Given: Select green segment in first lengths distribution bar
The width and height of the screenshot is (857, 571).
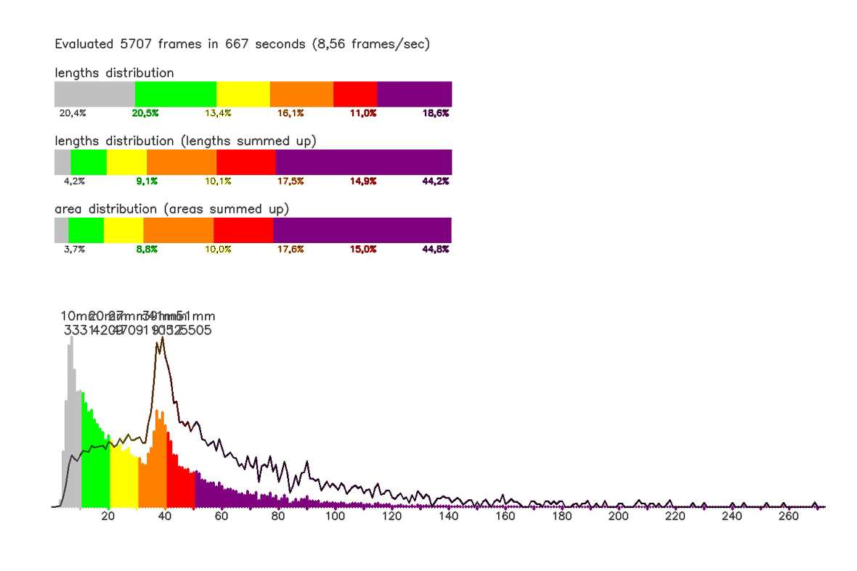Looking at the screenshot, I should pos(176,94).
